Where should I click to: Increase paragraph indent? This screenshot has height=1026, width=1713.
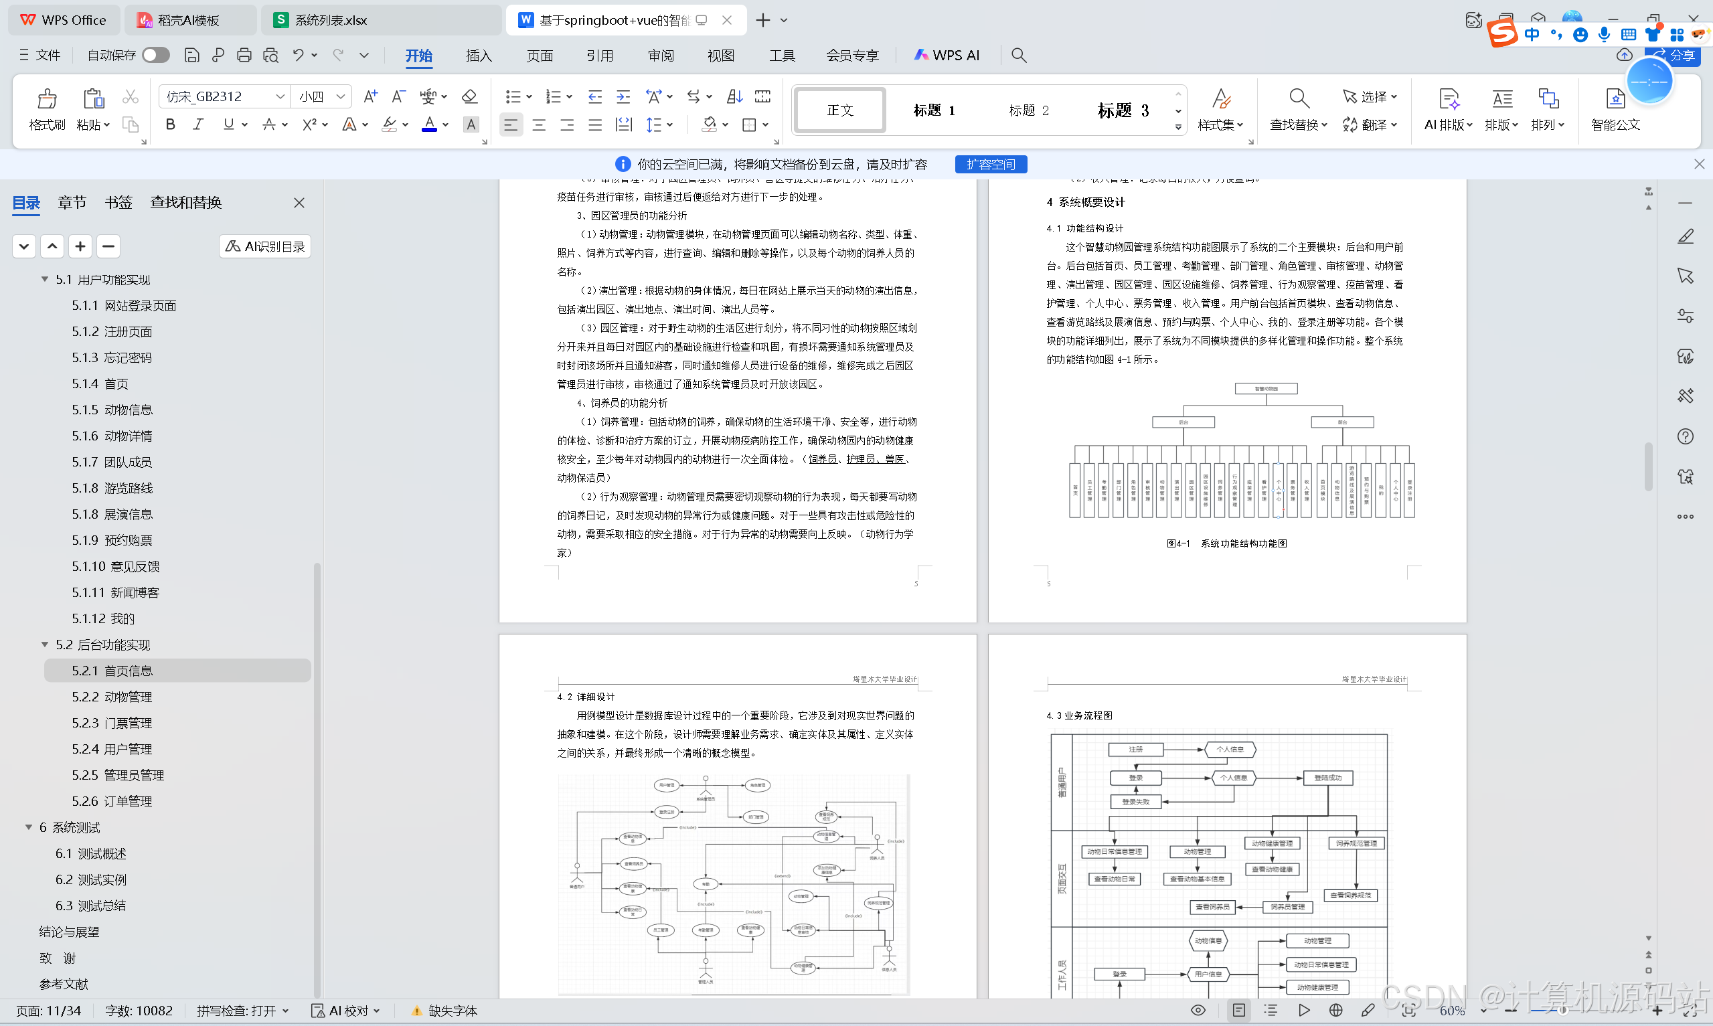tap(623, 96)
